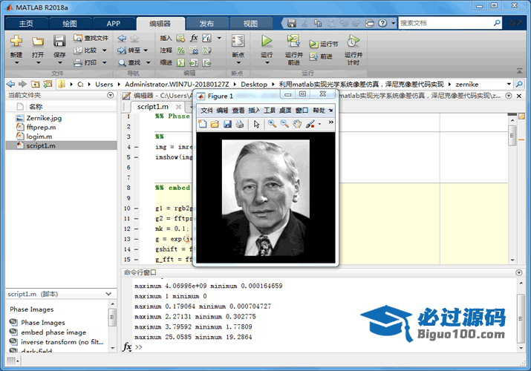Click the help question mark icon
This screenshot has width=531, height=371.
coord(382,23)
